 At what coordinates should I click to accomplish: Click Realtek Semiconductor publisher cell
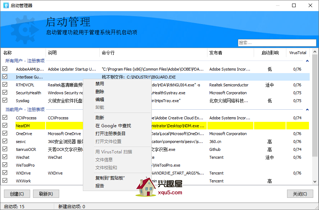[x=229, y=85]
